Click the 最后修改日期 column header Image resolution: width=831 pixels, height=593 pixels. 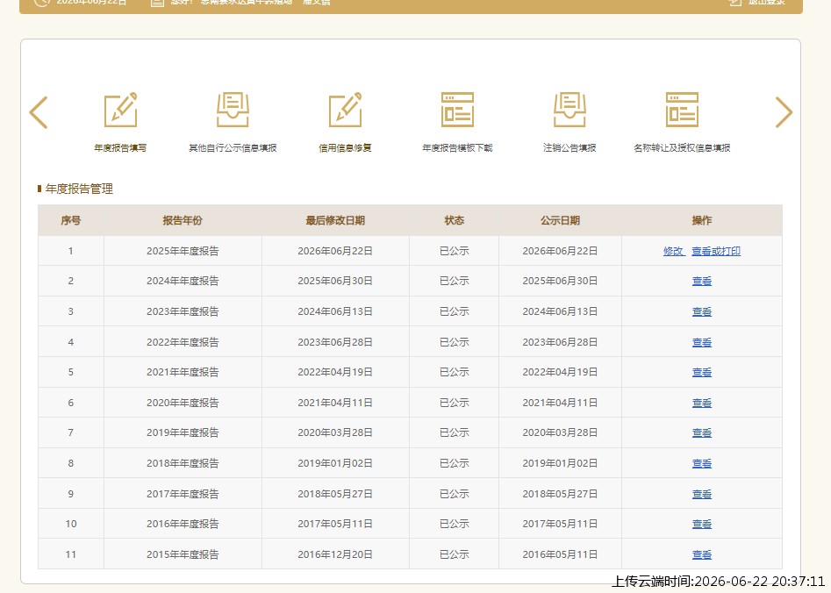(x=335, y=220)
